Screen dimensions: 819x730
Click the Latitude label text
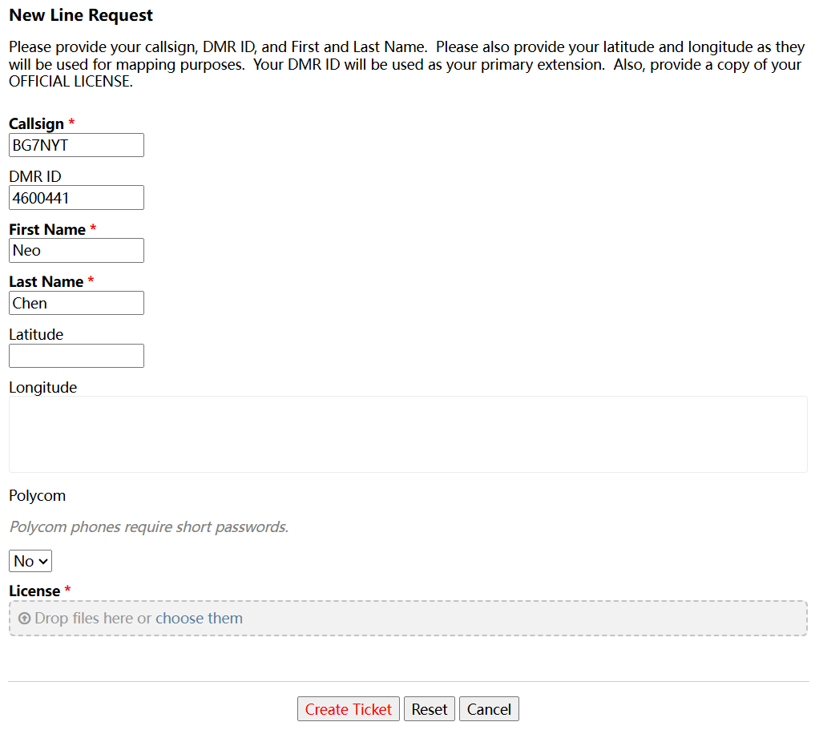[x=36, y=335]
